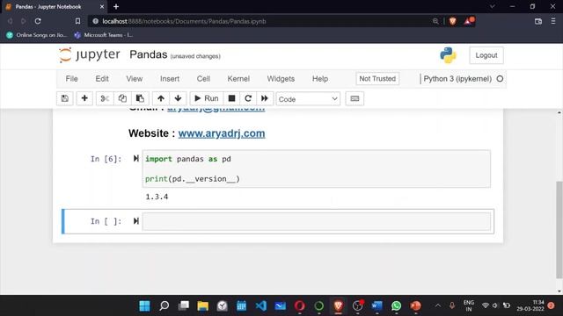The image size is (563, 316).
Task: Open the command palette keyboard icon
Action: (355, 98)
